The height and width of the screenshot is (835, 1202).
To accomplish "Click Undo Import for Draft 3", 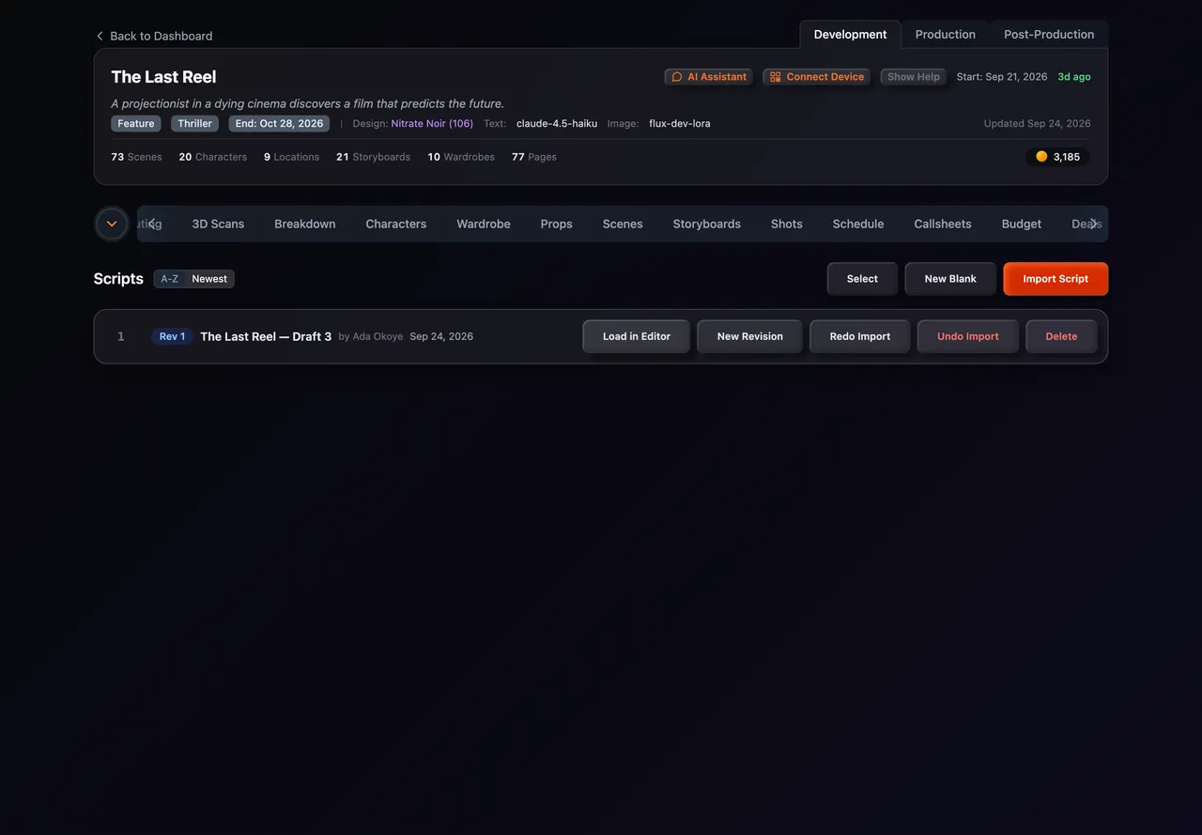I will 968,336.
